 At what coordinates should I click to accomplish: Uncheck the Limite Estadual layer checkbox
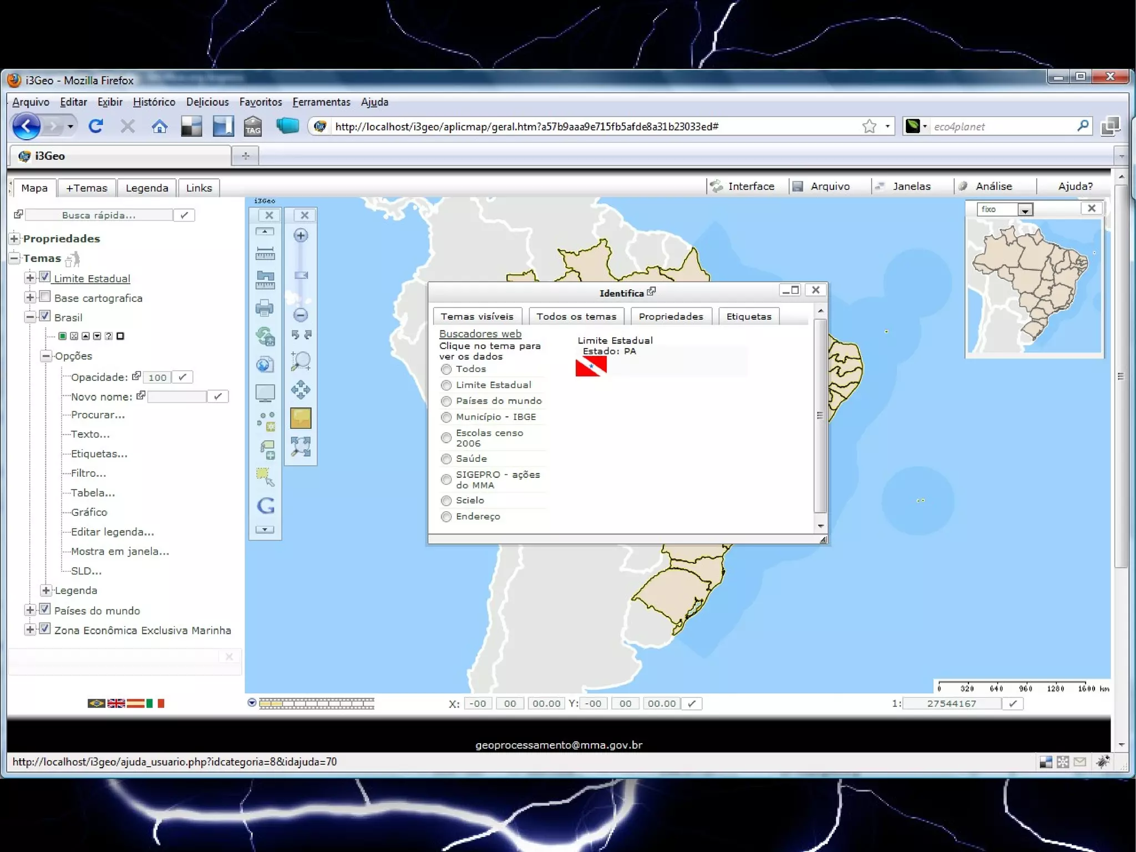click(45, 277)
